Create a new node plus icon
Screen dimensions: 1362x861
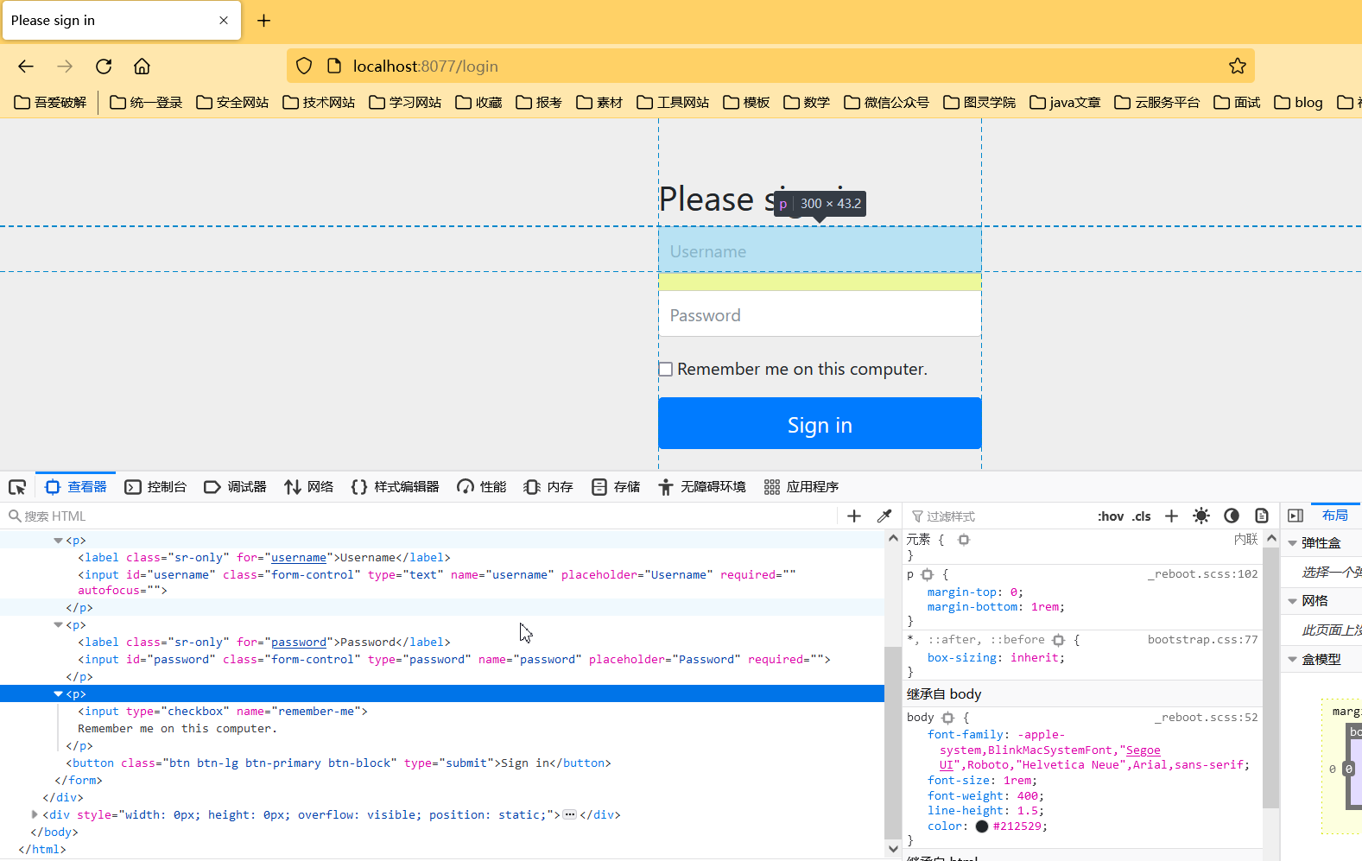coord(854,516)
